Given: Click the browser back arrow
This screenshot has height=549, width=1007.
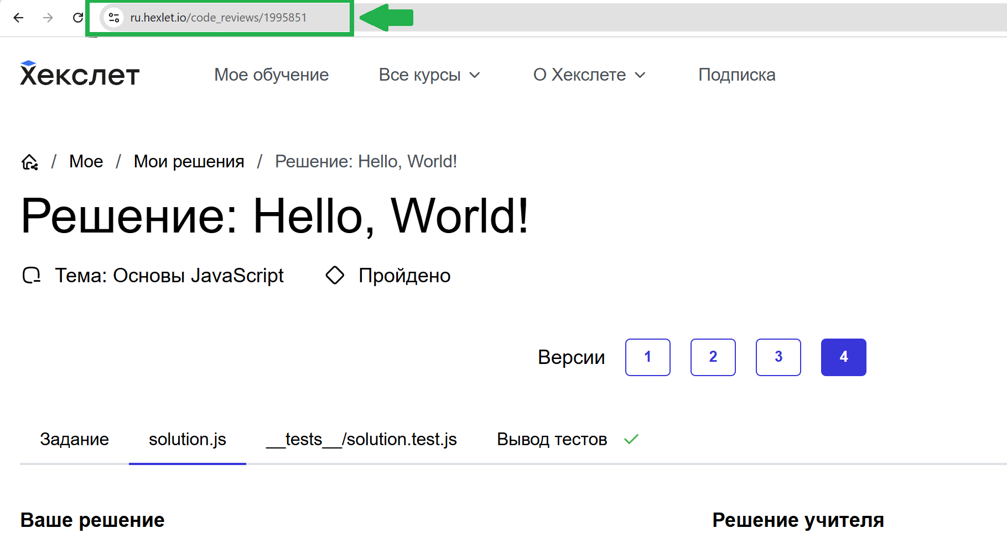Looking at the screenshot, I should pyautogui.click(x=18, y=18).
